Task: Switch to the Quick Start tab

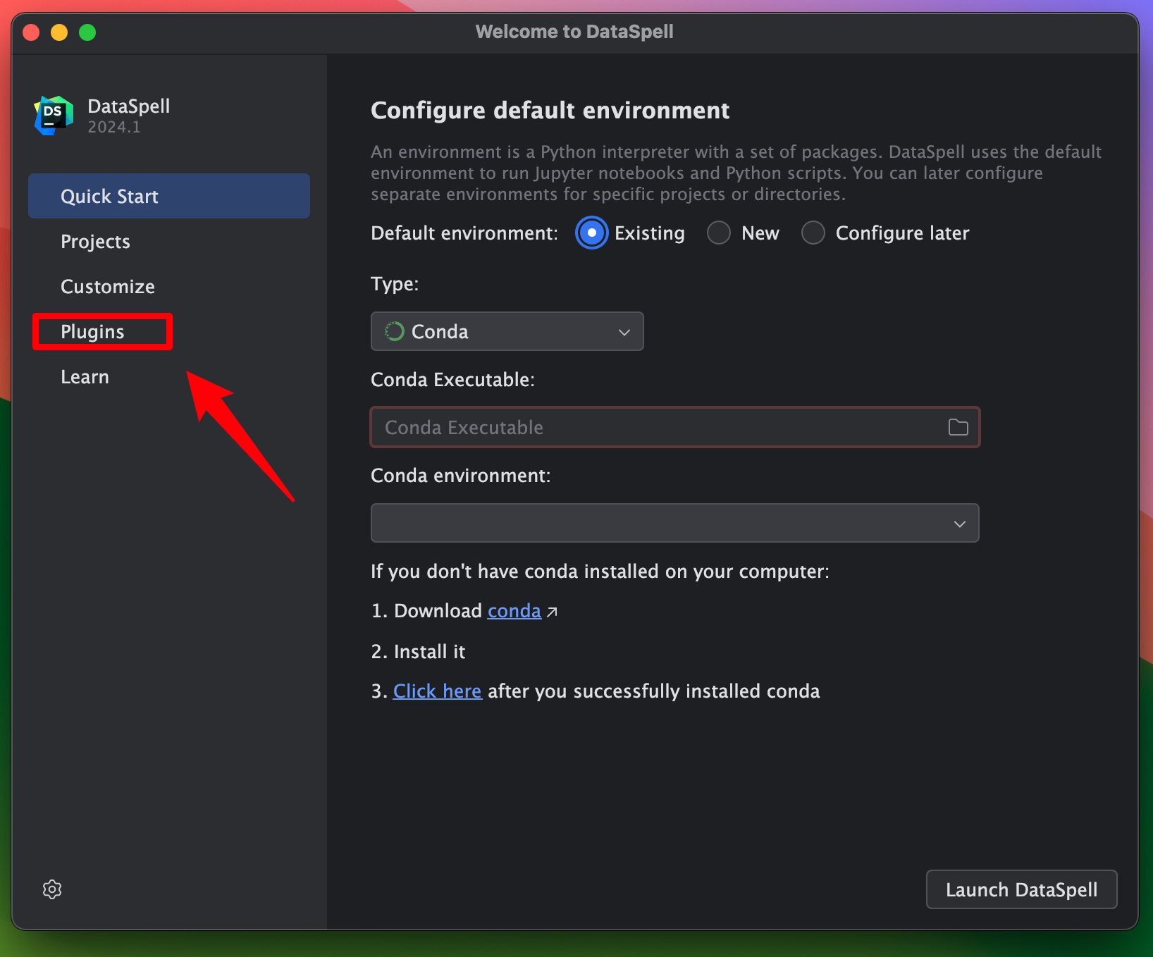Action: pos(169,196)
